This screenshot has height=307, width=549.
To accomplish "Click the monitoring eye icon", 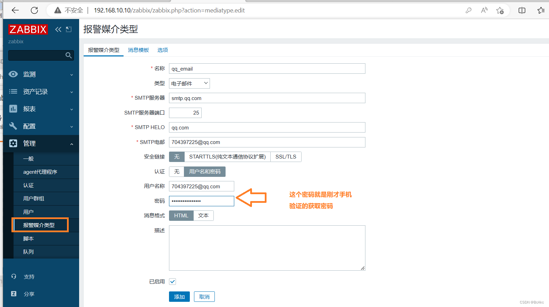I will 13,74.
